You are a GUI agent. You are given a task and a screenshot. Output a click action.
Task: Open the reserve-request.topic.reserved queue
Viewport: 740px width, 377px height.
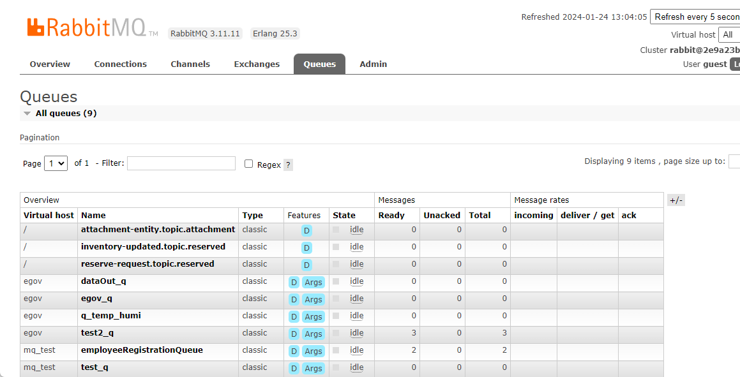[147, 264]
